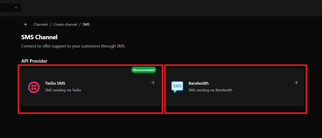Click the 'Connect to offer support' description
This screenshot has width=322, height=138.
[x=73, y=46]
